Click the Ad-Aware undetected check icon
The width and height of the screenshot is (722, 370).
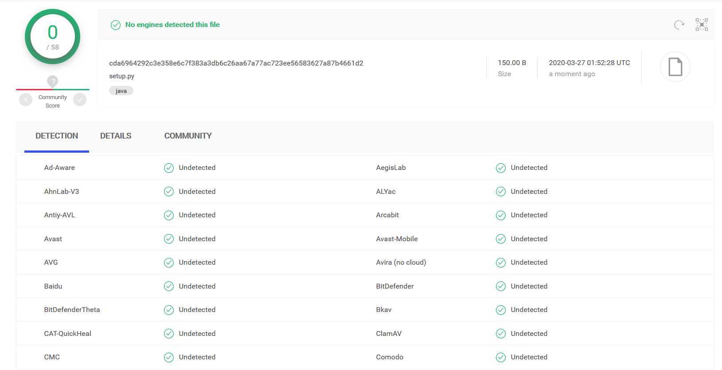pos(169,168)
